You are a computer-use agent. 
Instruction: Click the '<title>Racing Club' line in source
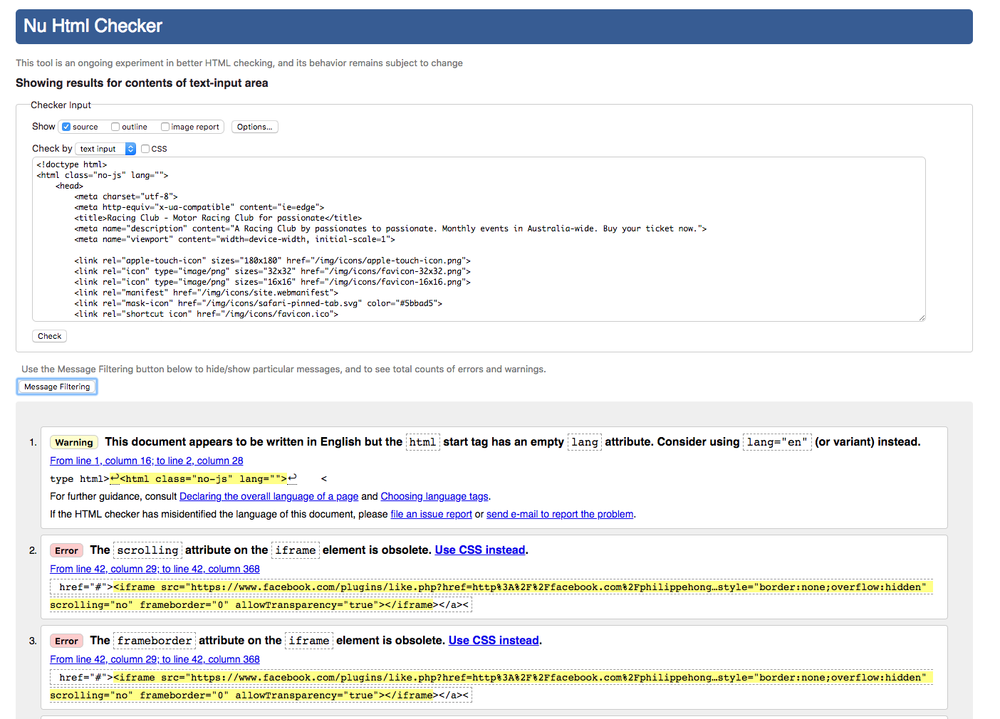218,218
